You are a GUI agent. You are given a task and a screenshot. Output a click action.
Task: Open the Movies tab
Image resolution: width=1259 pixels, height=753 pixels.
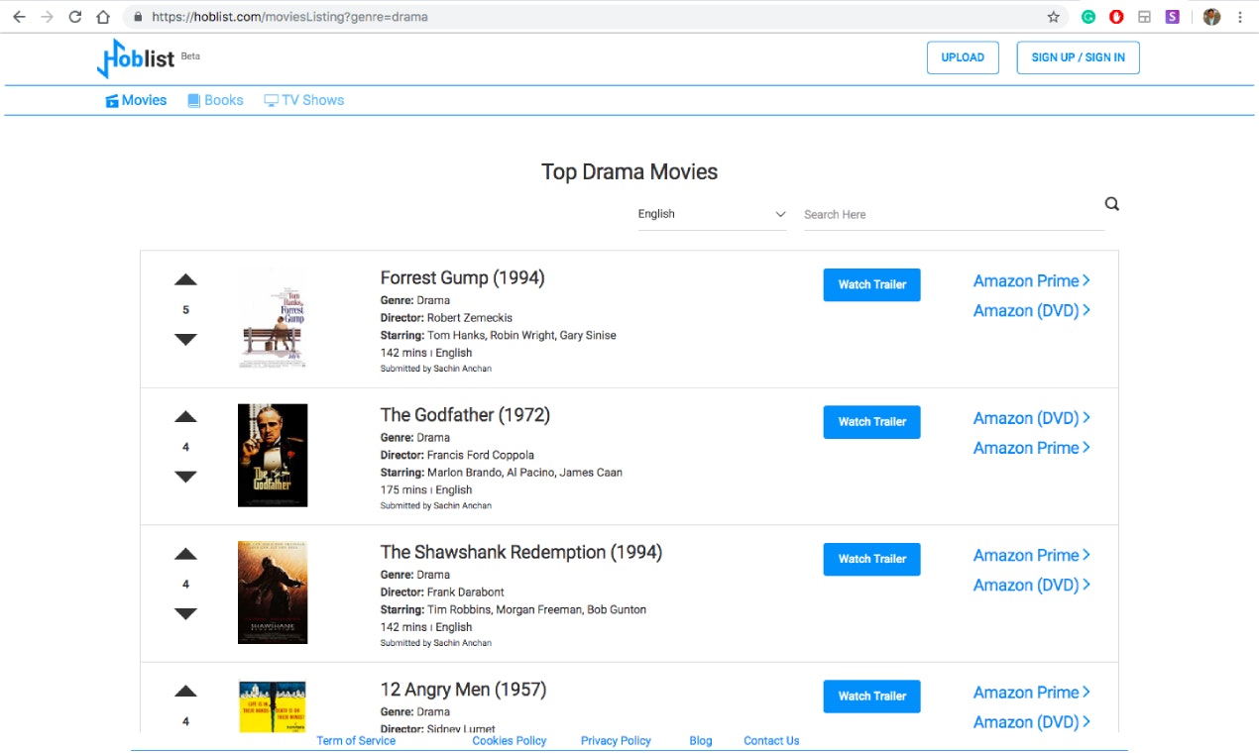[136, 100]
